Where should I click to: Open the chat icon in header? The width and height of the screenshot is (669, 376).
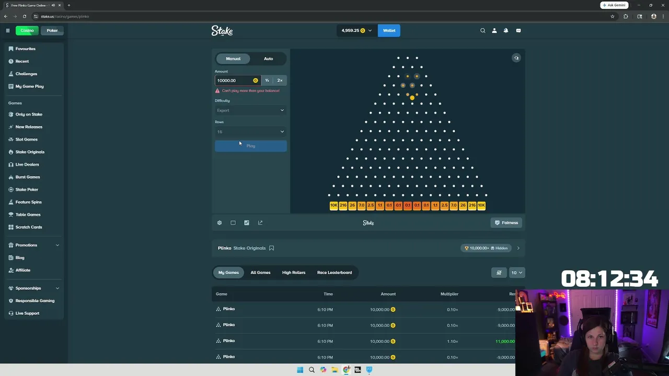(518, 30)
